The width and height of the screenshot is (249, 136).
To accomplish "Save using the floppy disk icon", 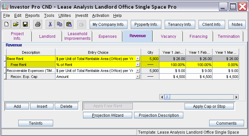I will (x=25, y=24).
